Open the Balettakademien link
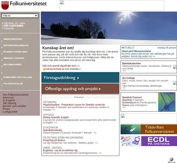This screenshot has width=177, height=163. tap(131, 63)
